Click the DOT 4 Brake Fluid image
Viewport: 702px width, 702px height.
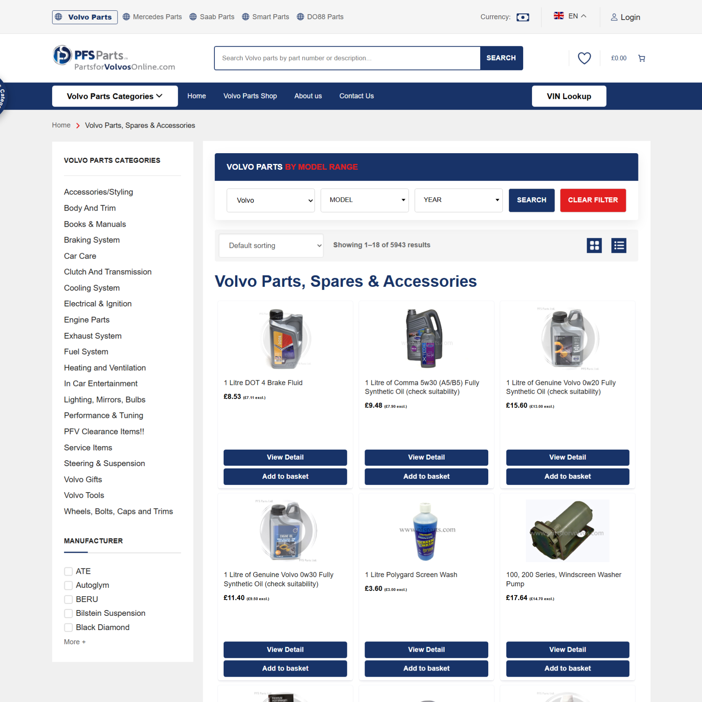click(x=285, y=339)
